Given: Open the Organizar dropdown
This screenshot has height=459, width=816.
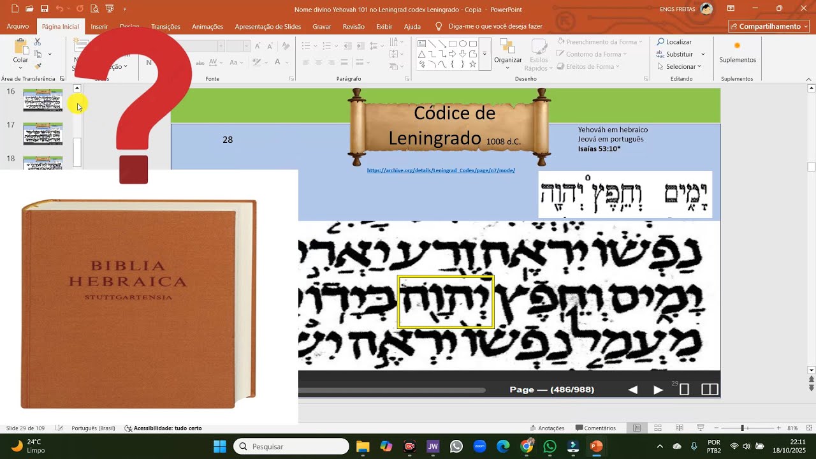Looking at the screenshot, I should click(x=508, y=54).
